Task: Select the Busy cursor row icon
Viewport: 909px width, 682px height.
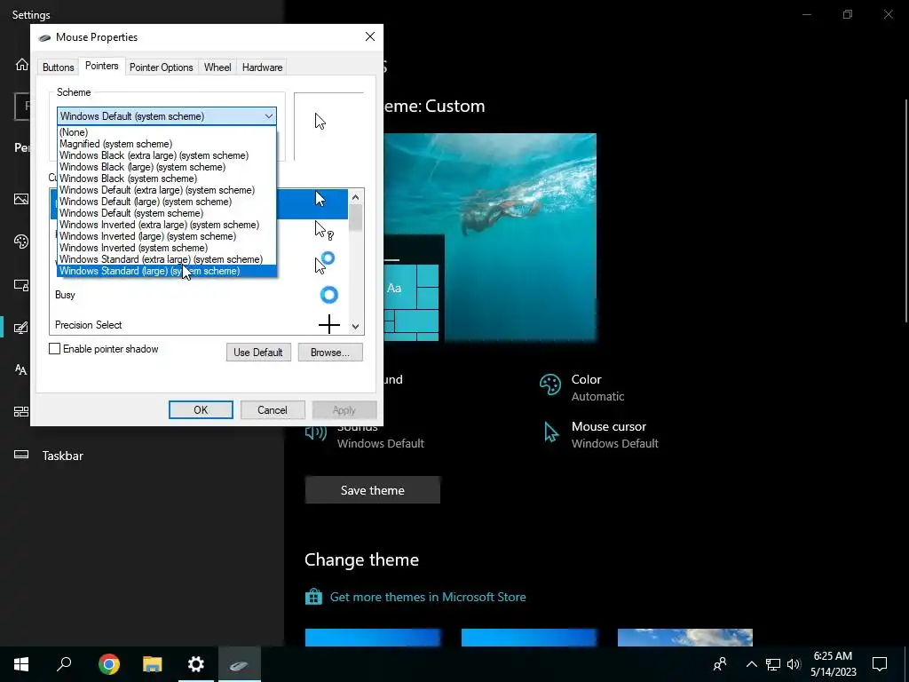Action: pos(328,295)
